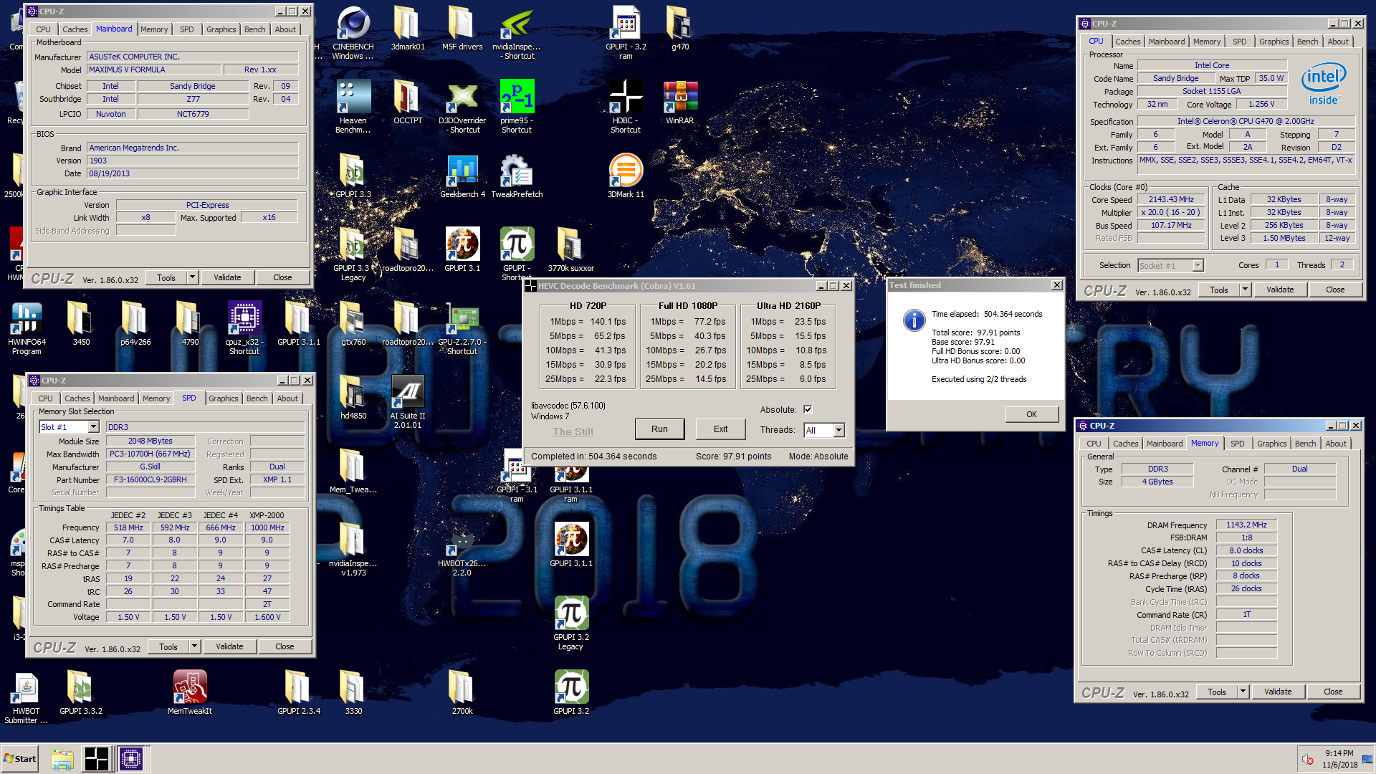Viewport: 1376px width, 774px height.
Task: Switch to Caches tab in Mainboard CPU-Z window
Action: pyautogui.click(x=75, y=29)
